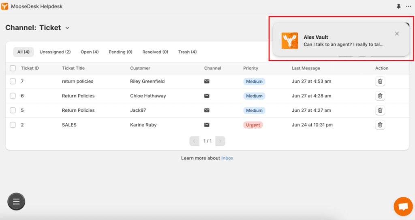415x220 pixels.
Task: Delete ticket 7 with the trash icon
Action: [x=380, y=82]
